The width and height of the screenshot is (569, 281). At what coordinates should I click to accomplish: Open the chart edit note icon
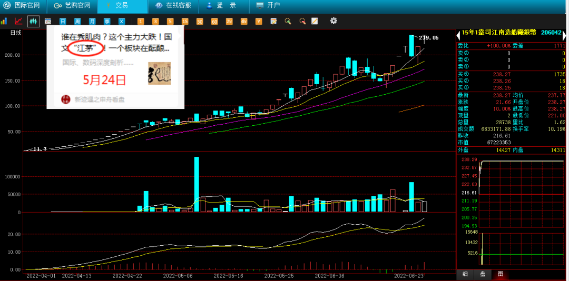(x=273, y=22)
